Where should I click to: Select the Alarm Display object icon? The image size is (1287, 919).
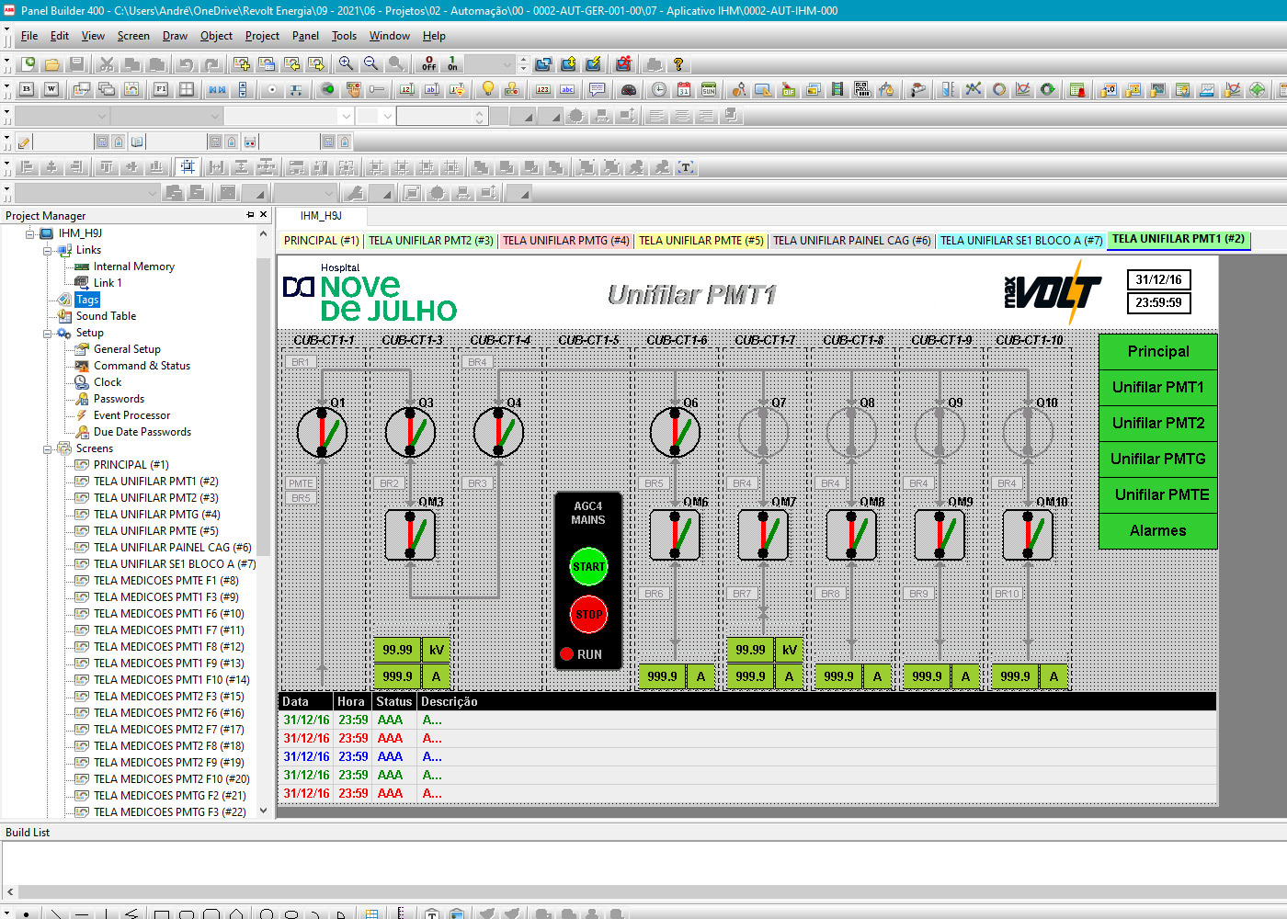[x=1077, y=90]
